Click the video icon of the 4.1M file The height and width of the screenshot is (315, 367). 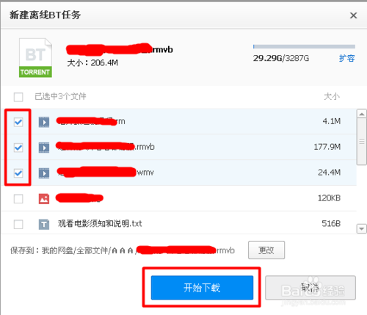click(x=44, y=122)
